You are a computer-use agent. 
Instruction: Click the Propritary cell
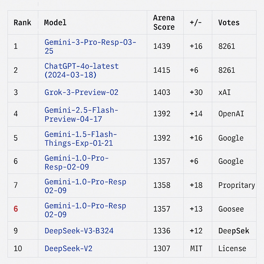236,185
